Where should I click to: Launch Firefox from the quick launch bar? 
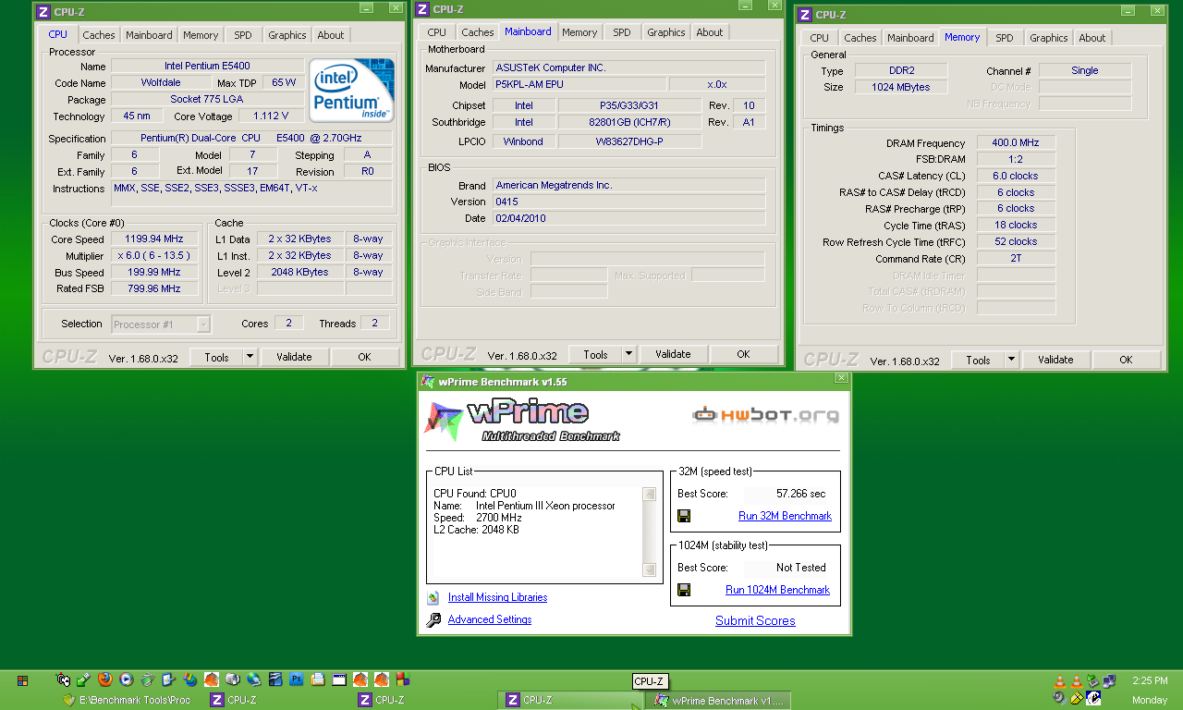click(105, 679)
